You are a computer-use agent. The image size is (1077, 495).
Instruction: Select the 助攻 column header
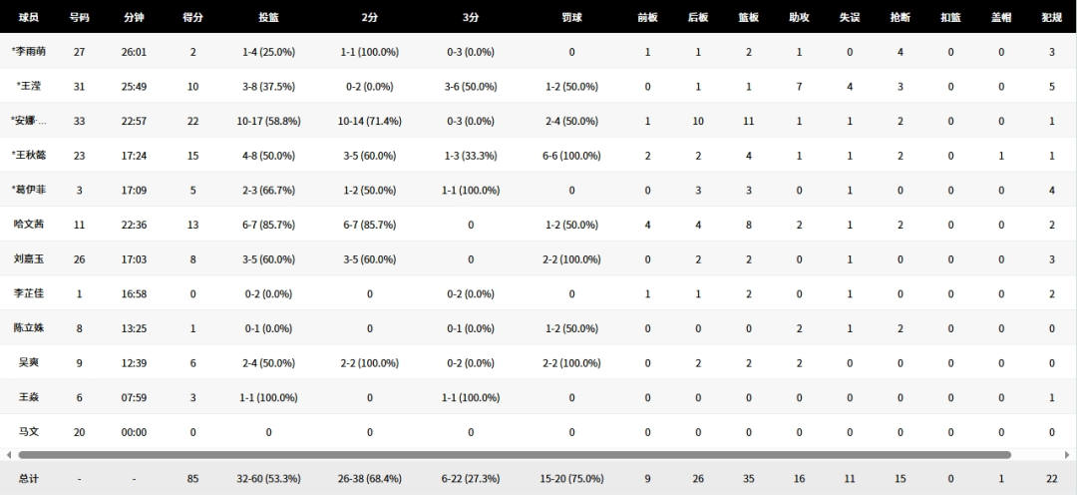click(799, 17)
